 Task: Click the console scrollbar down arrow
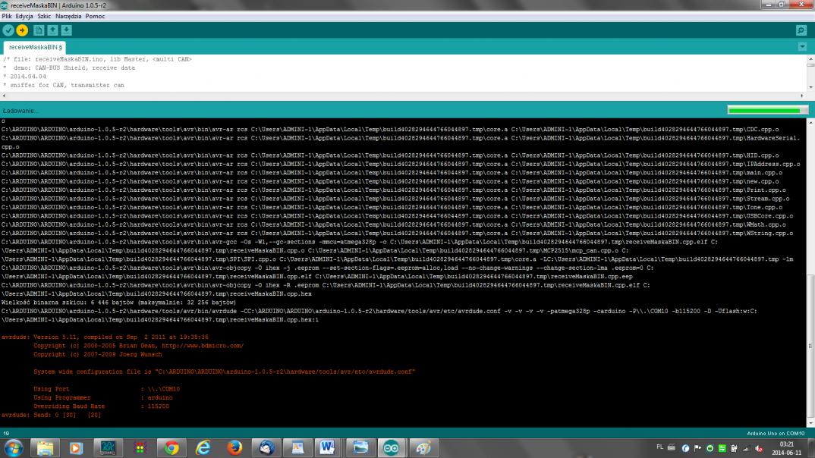[810, 423]
